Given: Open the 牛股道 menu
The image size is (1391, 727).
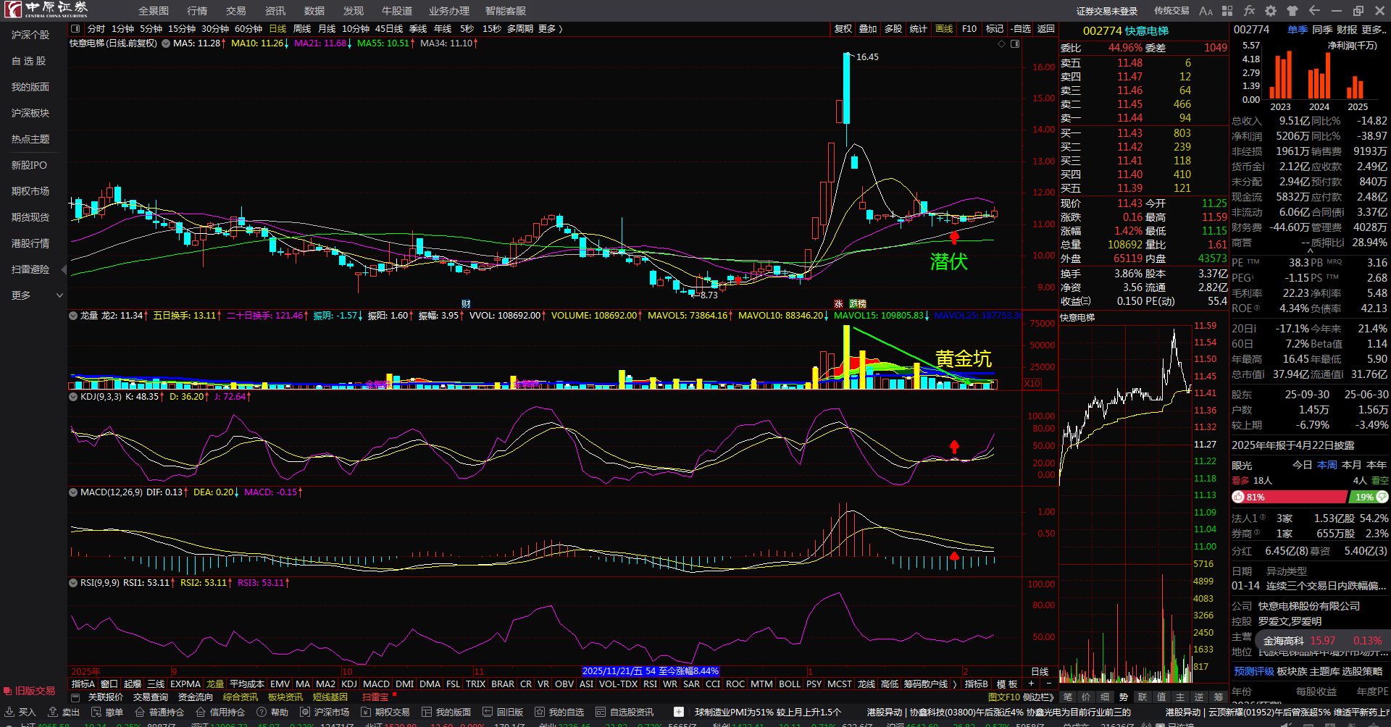Looking at the screenshot, I should tap(397, 11).
